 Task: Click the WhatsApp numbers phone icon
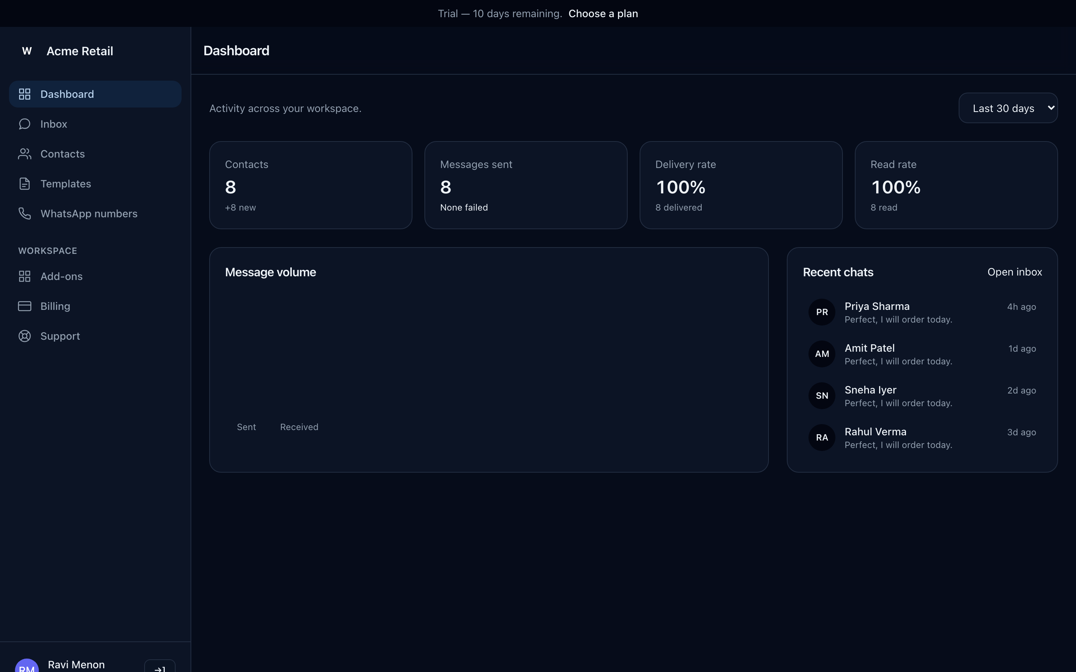[x=24, y=213]
